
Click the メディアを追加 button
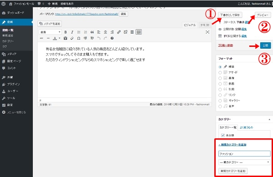tap(50, 24)
